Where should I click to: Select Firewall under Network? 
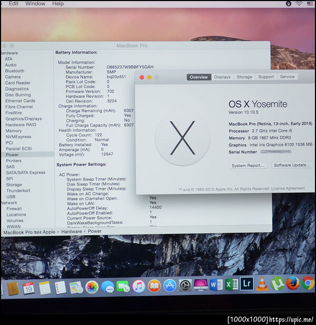(14, 208)
